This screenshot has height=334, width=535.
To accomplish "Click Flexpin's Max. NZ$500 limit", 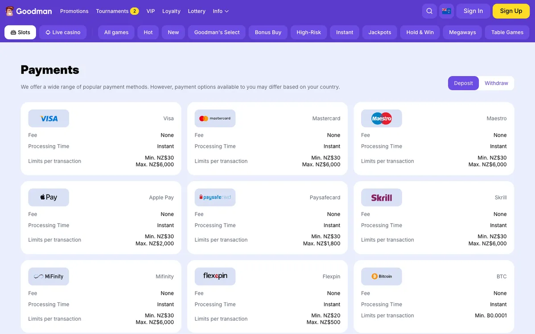I will pyautogui.click(x=323, y=322).
